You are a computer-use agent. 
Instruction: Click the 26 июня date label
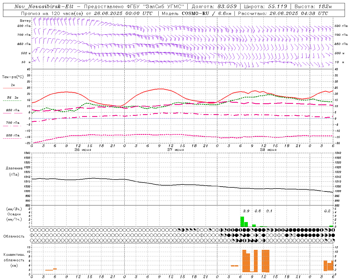click(x=83, y=150)
